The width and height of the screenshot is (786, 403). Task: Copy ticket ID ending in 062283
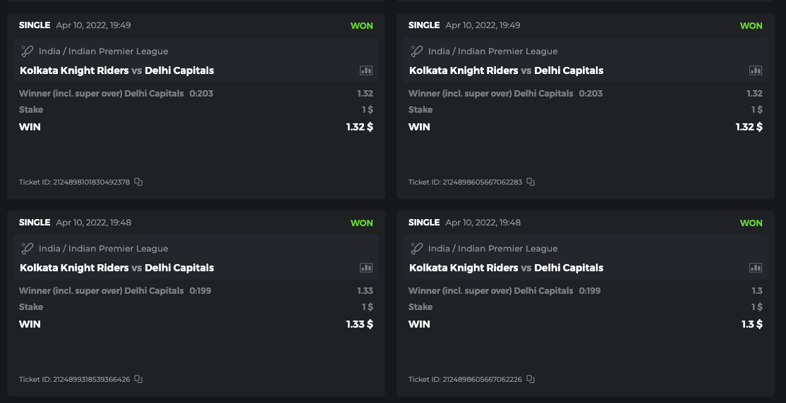531,182
